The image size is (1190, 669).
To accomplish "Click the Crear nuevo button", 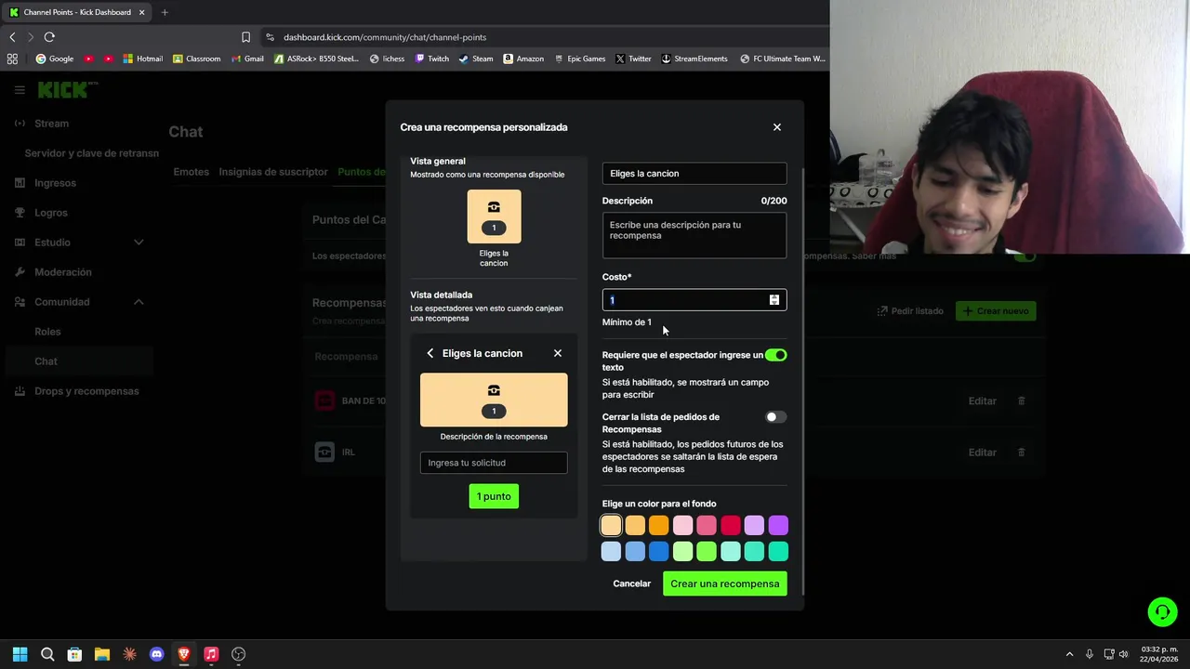I will pyautogui.click(x=996, y=311).
